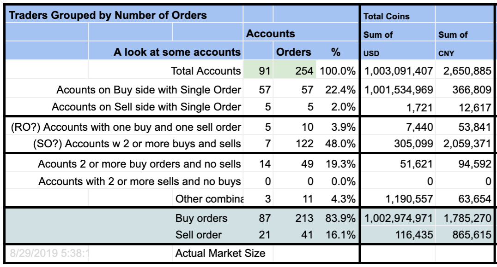Select the 48.0% cell in SO? row
Image resolution: width=497 pixels, height=267 pixels.
tap(337, 144)
